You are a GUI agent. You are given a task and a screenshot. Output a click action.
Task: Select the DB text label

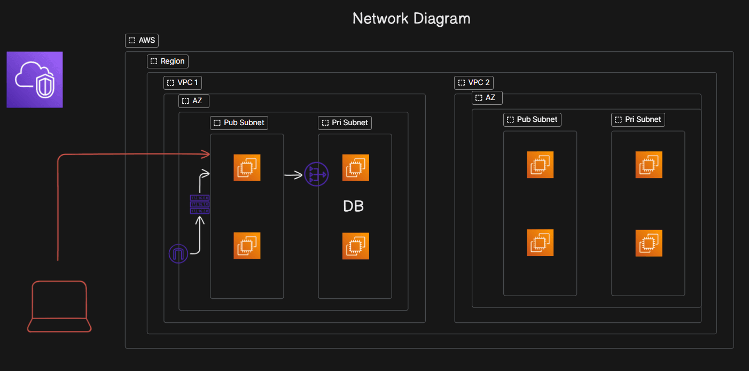click(353, 207)
